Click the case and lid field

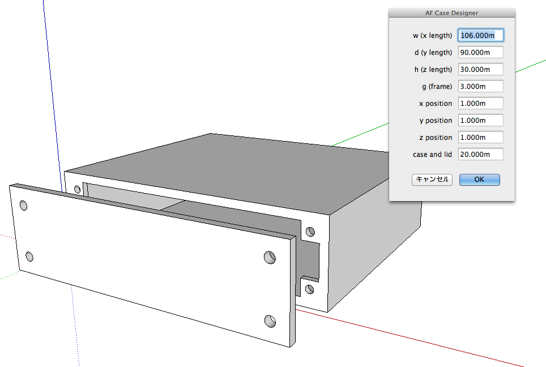pyautogui.click(x=480, y=155)
